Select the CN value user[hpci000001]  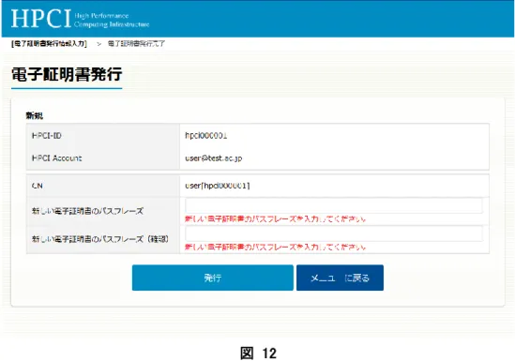pyautogui.click(x=217, y=186)
